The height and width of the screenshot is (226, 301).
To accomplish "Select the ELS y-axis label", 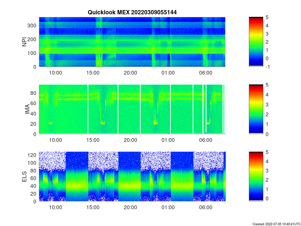I will tap(25, 177).
